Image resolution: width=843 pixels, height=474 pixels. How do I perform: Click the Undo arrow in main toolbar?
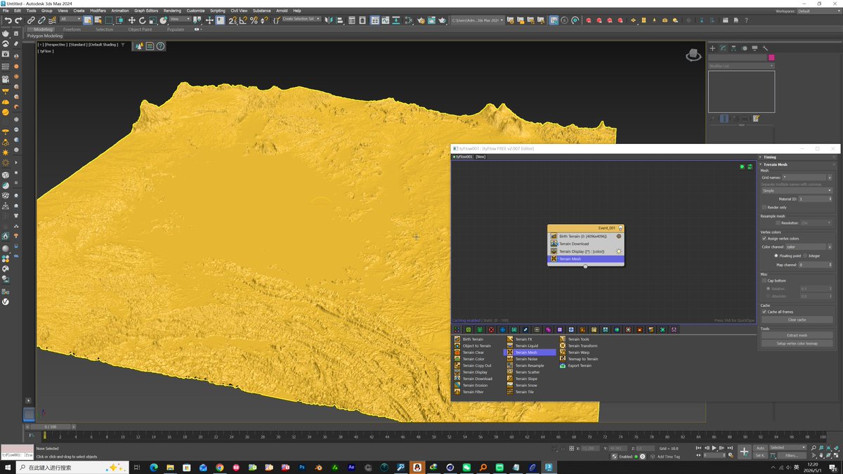tap(8, 20)
